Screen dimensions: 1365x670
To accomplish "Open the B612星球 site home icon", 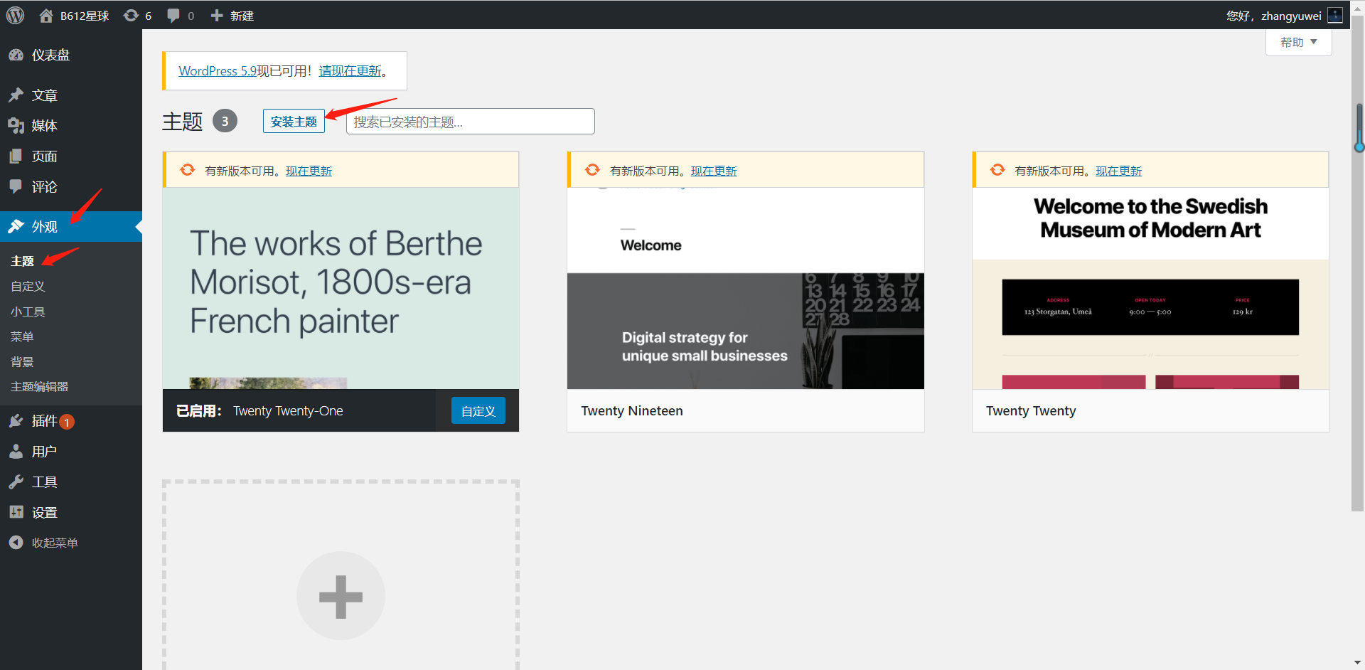I will click(x=46, y=16).
